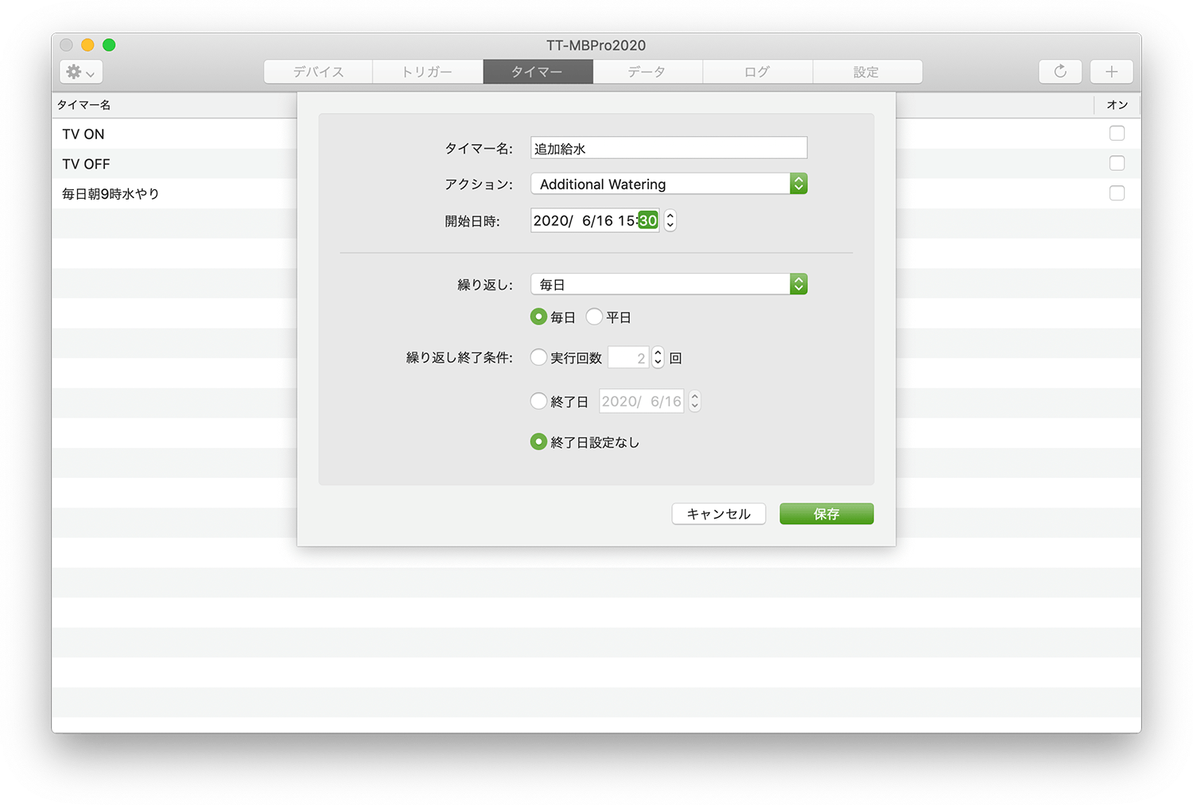Viewport: 1193px width, 805px height.
Task: Switch to the デバイス tab
Action: tap(318, 72)
